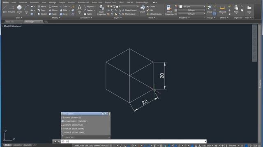Open the Output ribbon tab
The height and width of the screenshot is (147, 263).
point(62,2)
